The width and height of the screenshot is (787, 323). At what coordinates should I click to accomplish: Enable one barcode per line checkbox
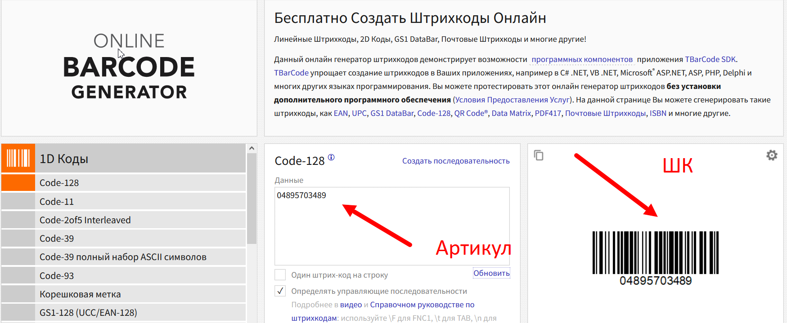(280, 275)
